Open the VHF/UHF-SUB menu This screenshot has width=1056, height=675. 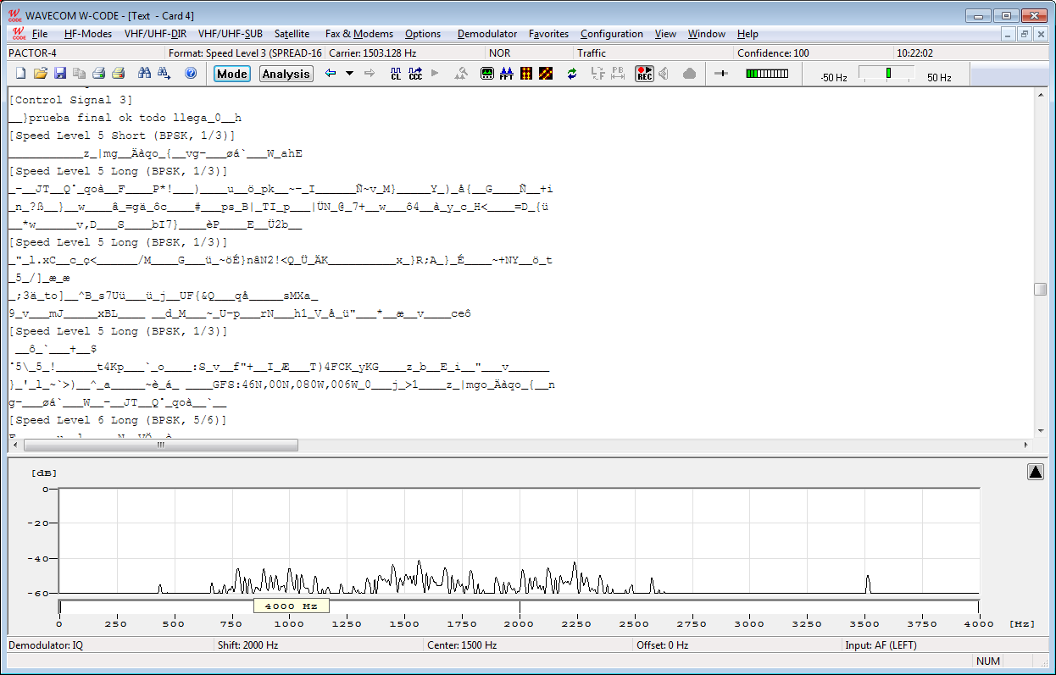(x=230, y=34)
